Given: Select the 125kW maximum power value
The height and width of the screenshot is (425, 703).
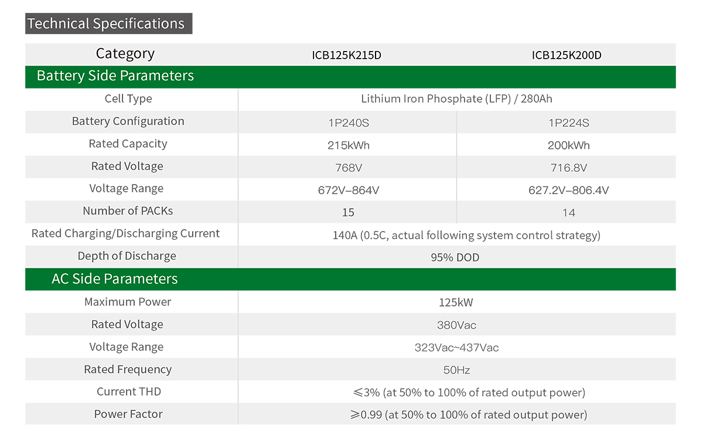Looking at the screenshot, I should tap(456, 303).
